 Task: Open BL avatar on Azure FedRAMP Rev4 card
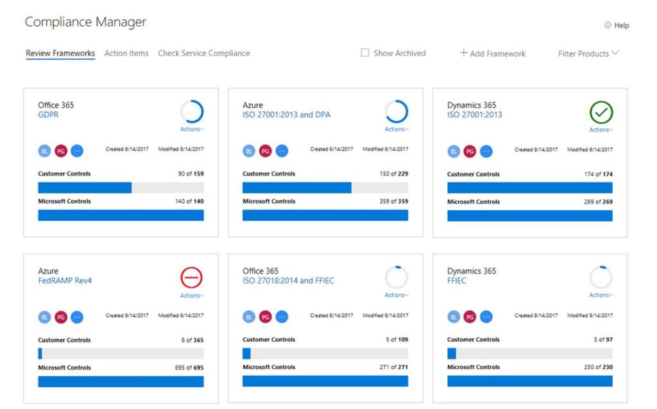point(44,317)
